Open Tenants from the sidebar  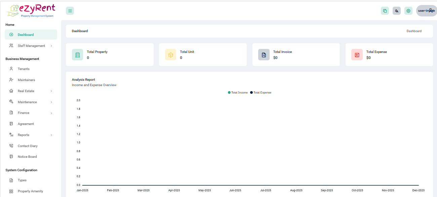click(24, 69)
